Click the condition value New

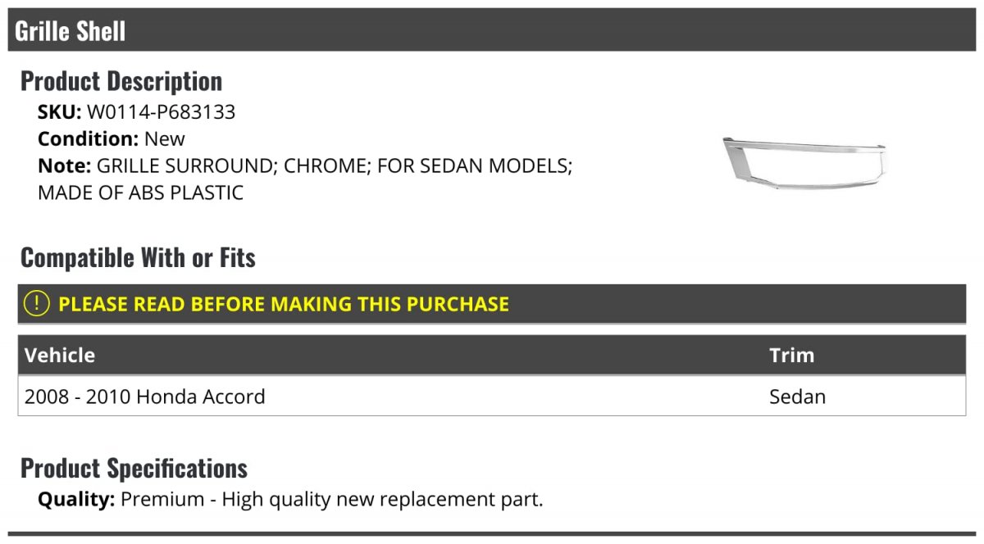165,138
